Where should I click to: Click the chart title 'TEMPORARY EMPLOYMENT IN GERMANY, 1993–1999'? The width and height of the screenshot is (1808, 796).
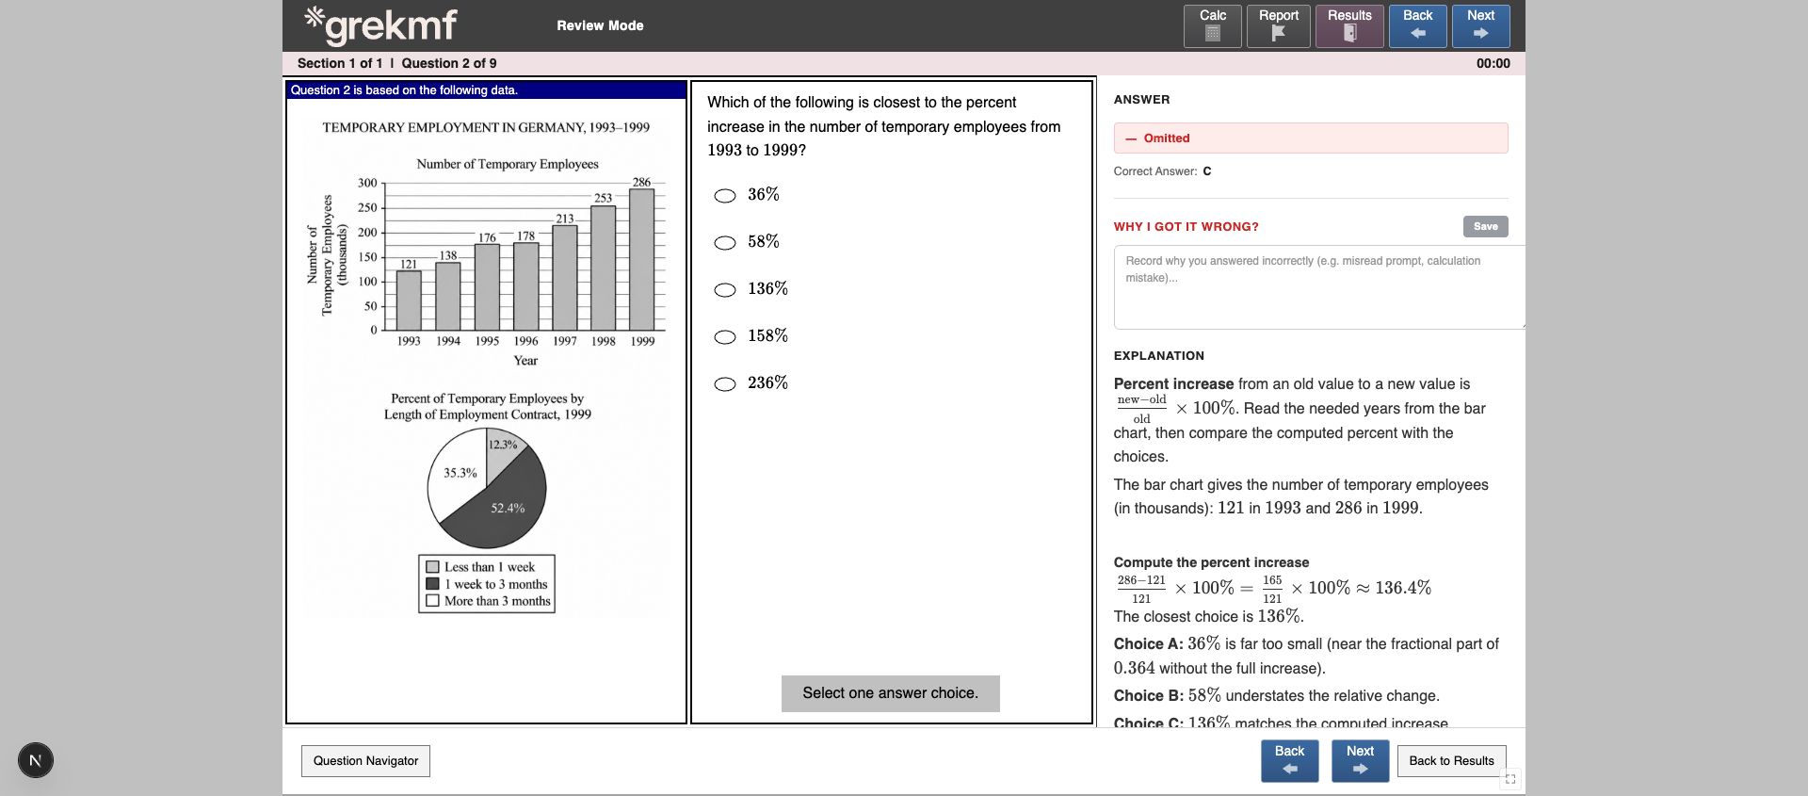tap(486, 127)
